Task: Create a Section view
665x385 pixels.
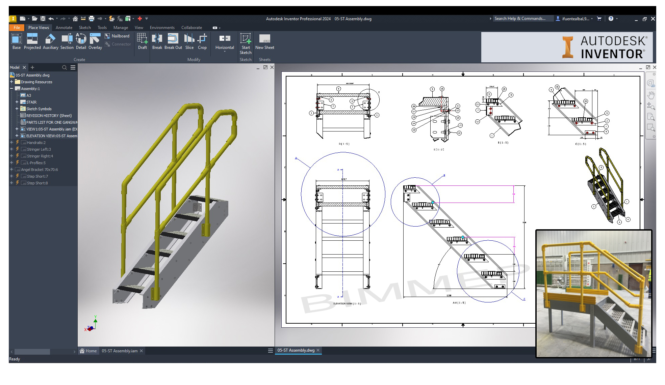Action: point(67,41)
